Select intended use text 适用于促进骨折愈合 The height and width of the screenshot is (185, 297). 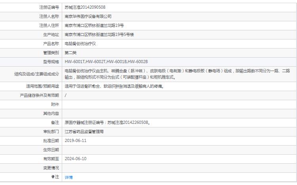click(x=114, y=86)
